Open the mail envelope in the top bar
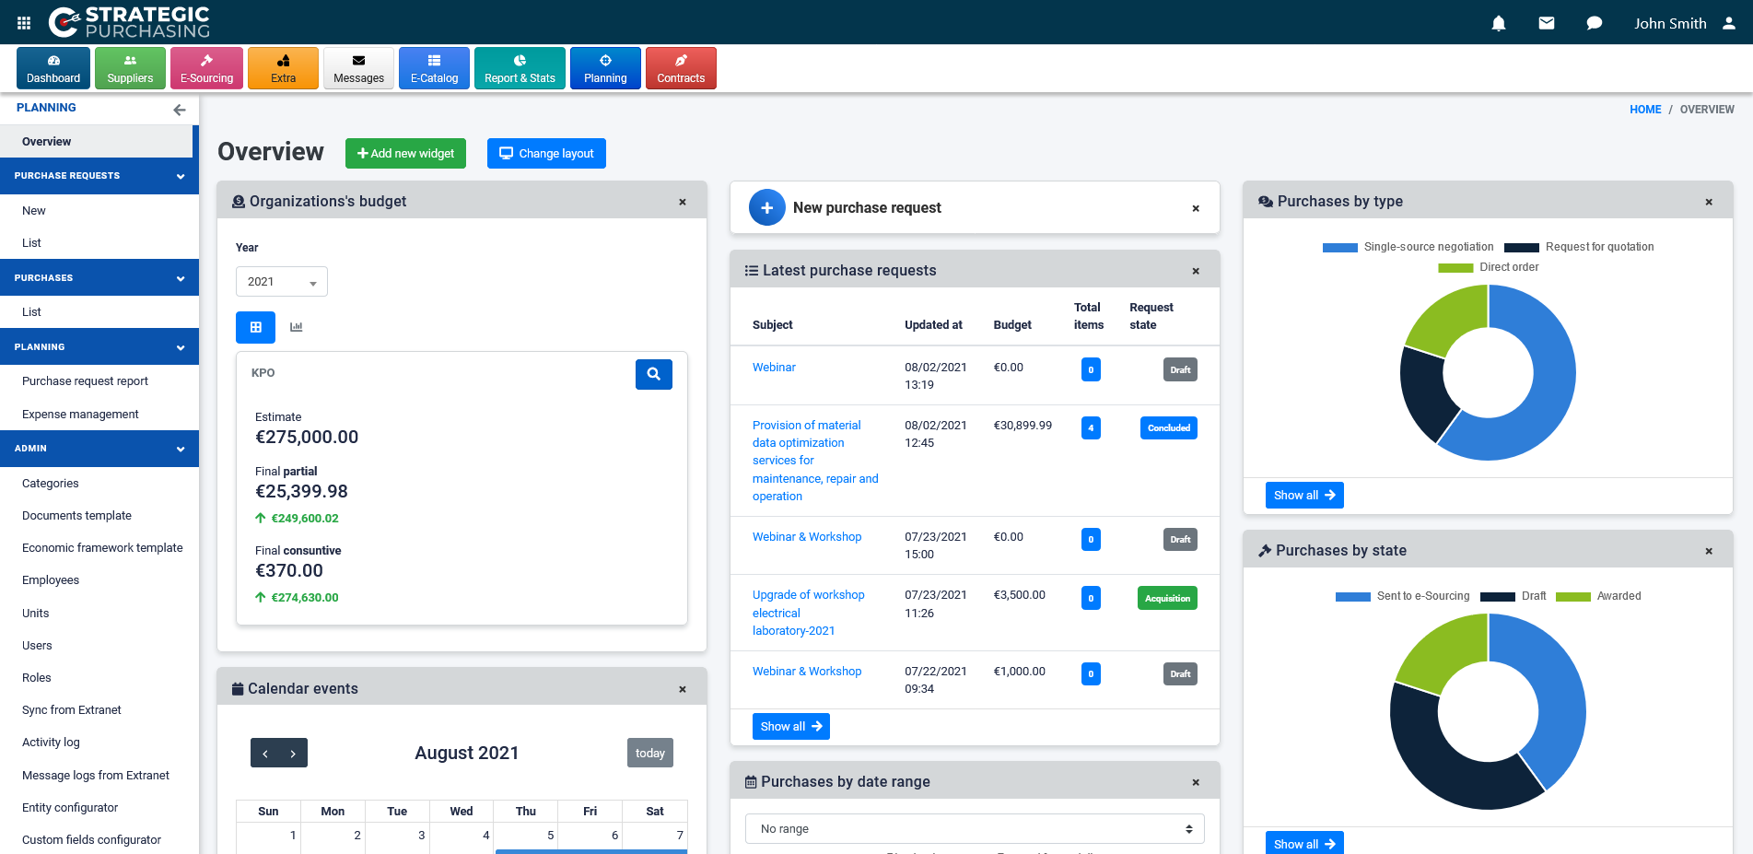 click(1546, 23)
